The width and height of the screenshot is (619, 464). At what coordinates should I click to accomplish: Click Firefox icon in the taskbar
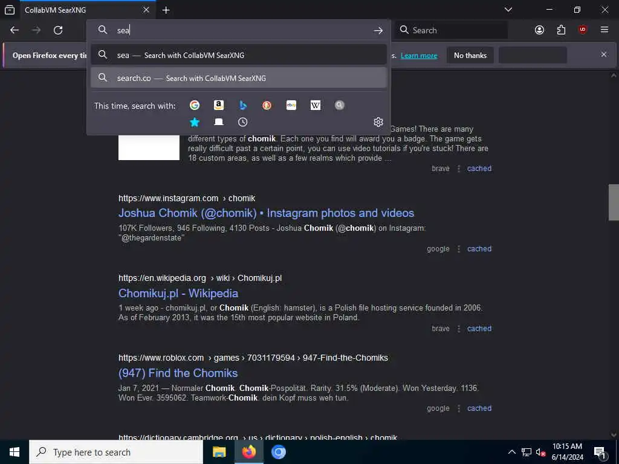tap(248, 452)
